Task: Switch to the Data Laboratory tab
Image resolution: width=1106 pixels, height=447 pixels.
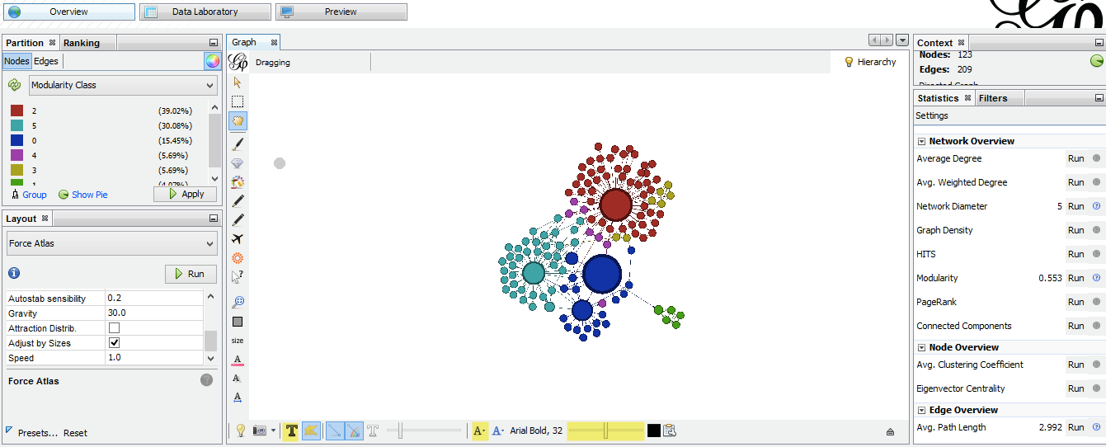Action: pyautogui.click(x=205, y=12)
